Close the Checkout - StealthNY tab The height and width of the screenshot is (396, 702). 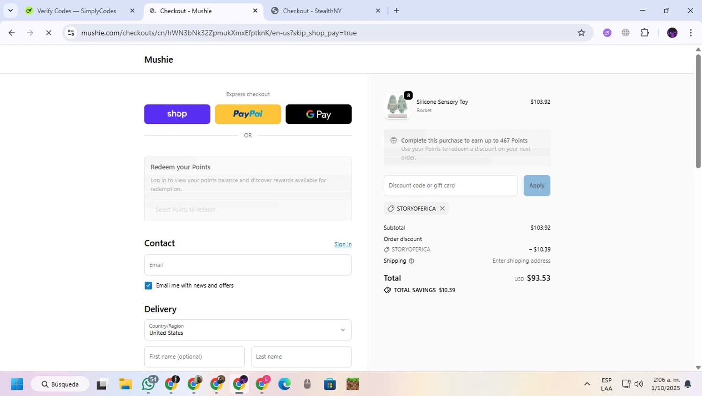tap(378, 11)
